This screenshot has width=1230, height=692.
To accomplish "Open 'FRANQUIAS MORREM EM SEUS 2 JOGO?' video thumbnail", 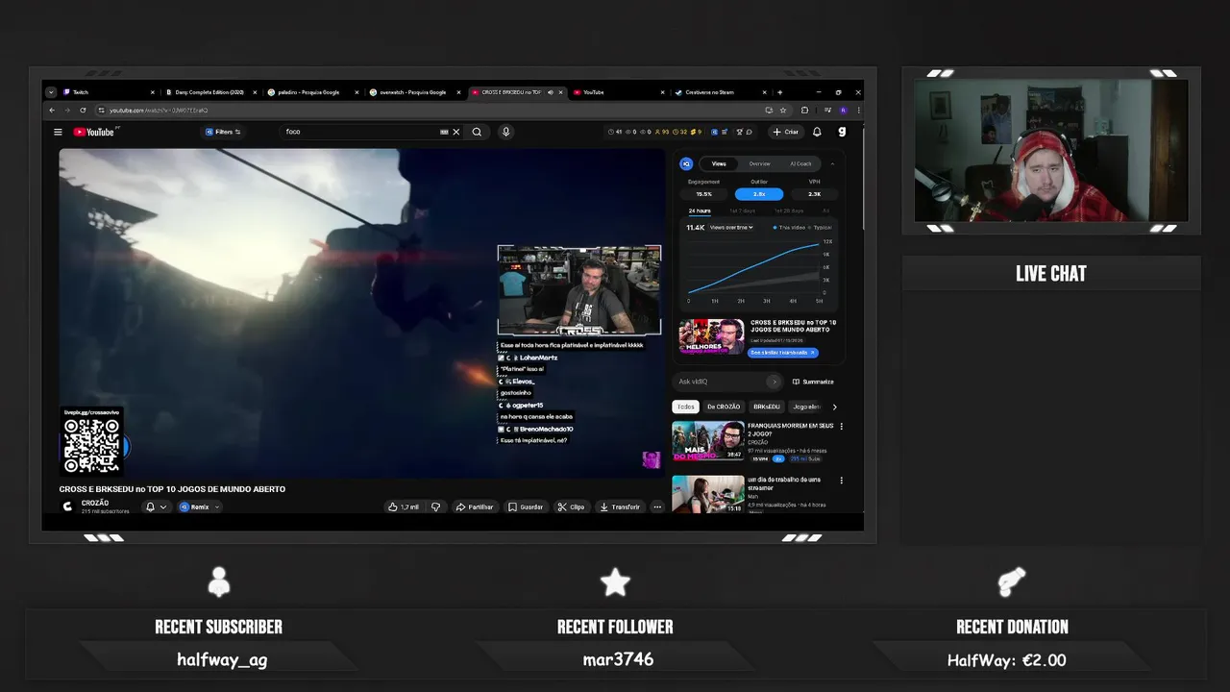I will (x=708, y=441).
